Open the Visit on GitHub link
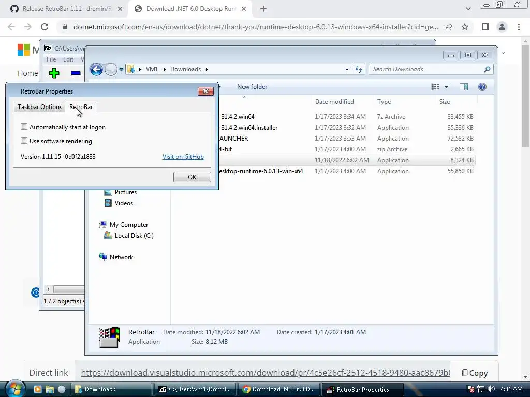530x397 pixels. pos(183,156)
